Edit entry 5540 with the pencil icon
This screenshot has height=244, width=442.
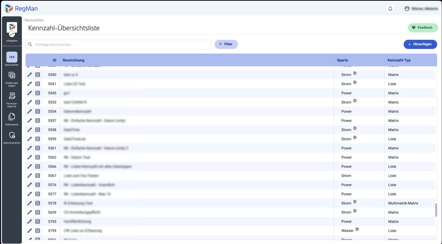click(x=30, y=75)
